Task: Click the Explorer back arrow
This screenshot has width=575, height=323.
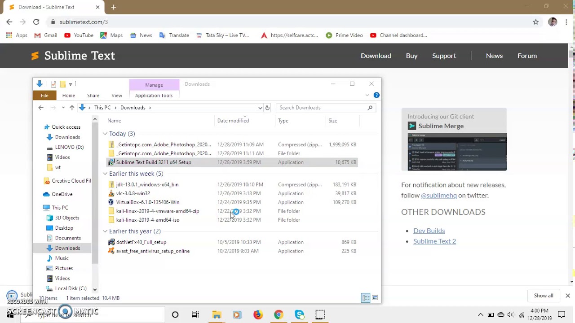Action: (x=41, y=108)
